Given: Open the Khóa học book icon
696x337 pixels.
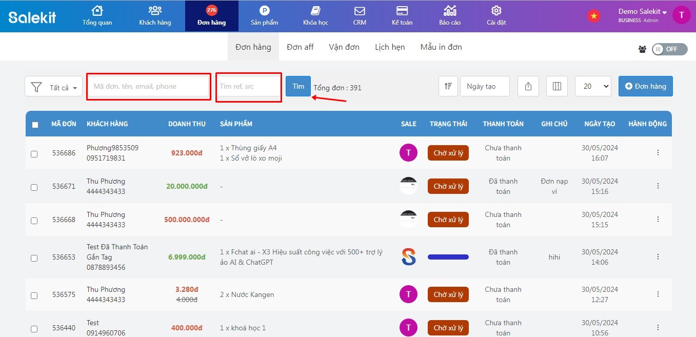Looking at the screenshot, I should click(315, 11).
